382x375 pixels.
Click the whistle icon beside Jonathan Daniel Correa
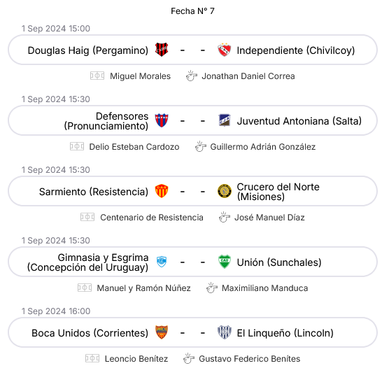[x=192, y=76]
